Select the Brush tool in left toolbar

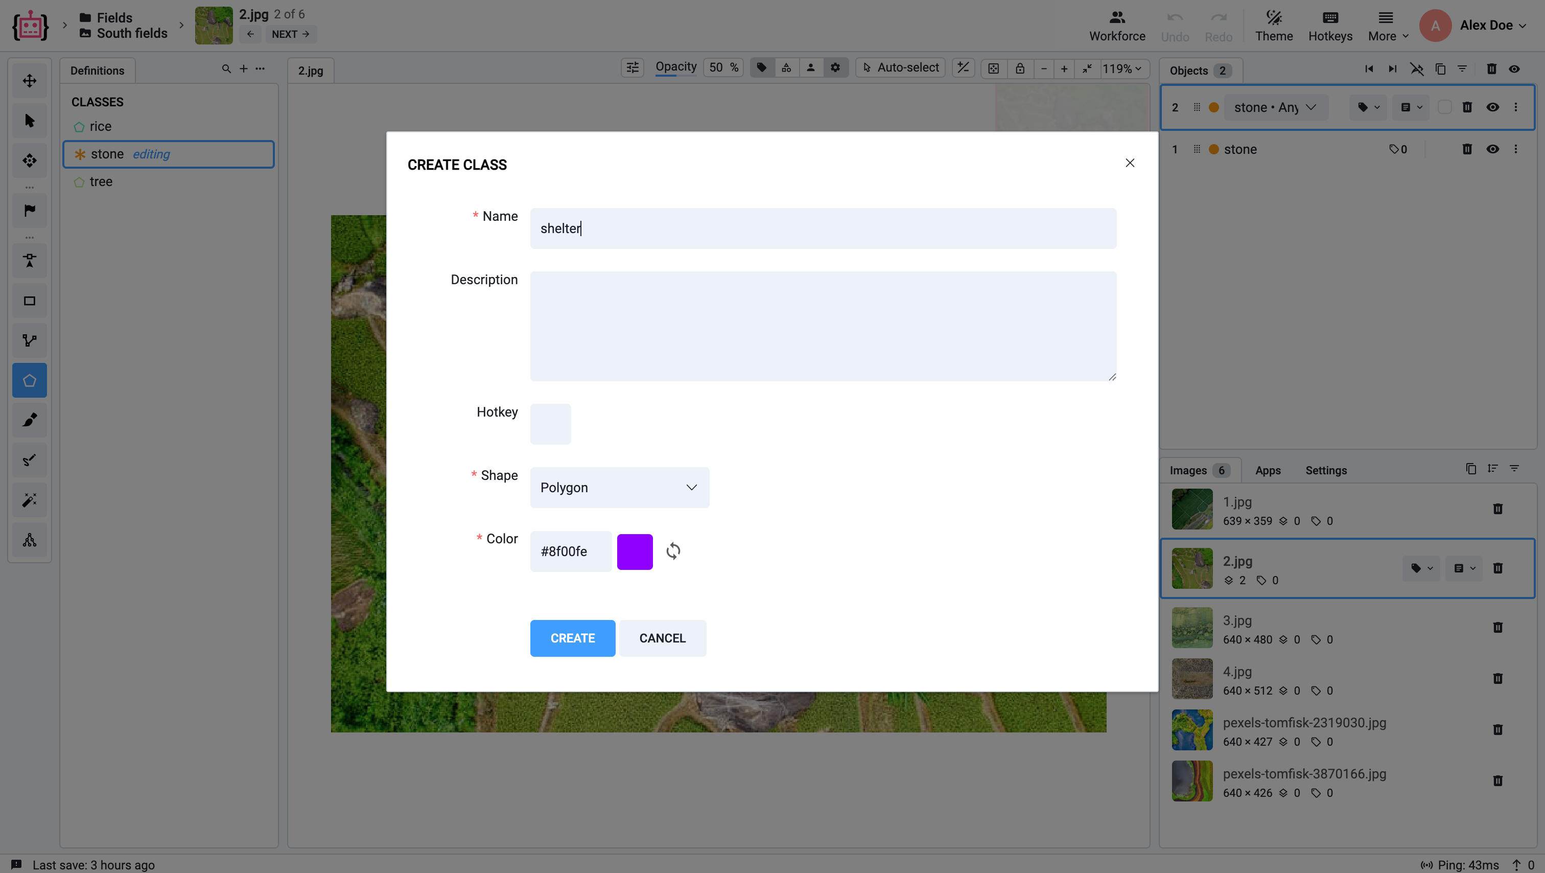(x=30, y=420)
